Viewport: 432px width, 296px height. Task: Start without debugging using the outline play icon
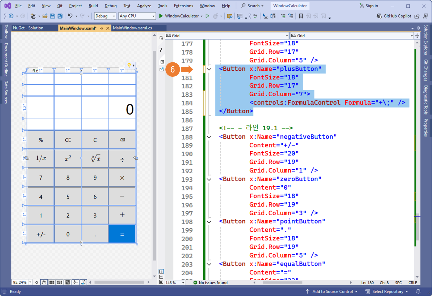coord(207,16)
